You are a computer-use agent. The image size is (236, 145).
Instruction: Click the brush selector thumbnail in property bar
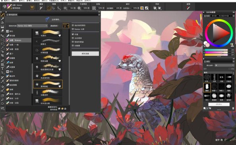click(x=9, y=7)
